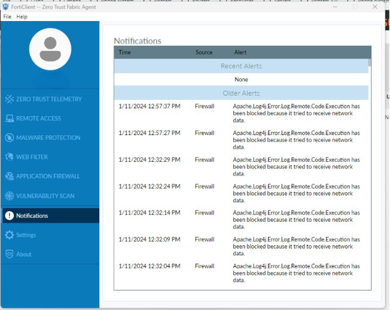Click the Older Alerts section header
Screen dimensions: 390x310
241,93
